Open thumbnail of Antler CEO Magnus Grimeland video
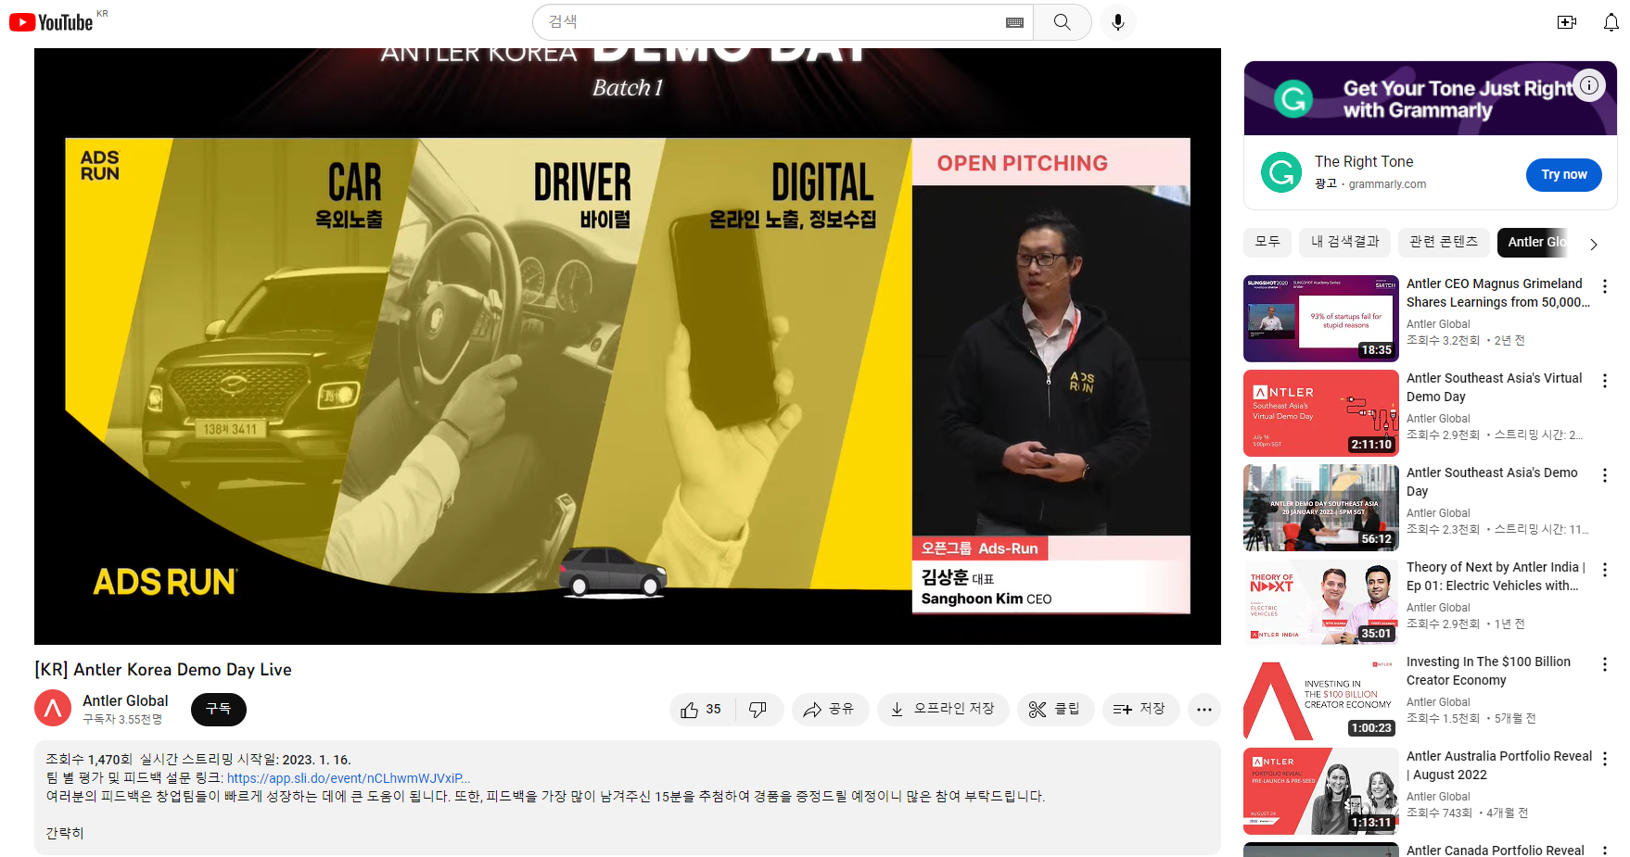This screenshot has height=857, width=1630. [1321, 319]
